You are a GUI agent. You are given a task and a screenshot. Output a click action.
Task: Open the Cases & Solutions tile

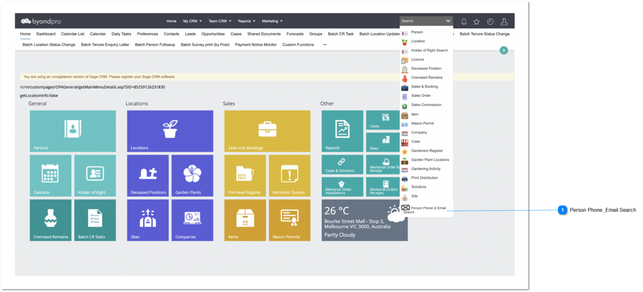point(343,164)
